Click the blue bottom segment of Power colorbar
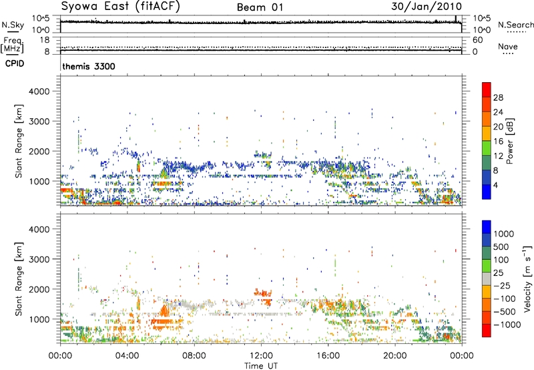Screen dimensions: 534x370 487,192
